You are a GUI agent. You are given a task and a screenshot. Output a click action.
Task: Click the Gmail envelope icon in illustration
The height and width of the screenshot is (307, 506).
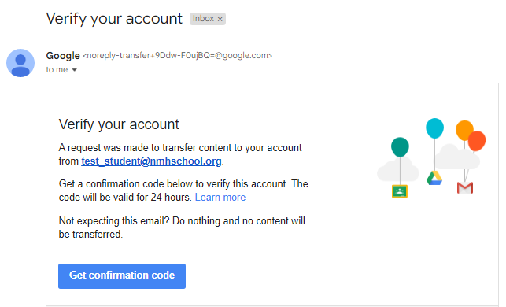[465, 188]
